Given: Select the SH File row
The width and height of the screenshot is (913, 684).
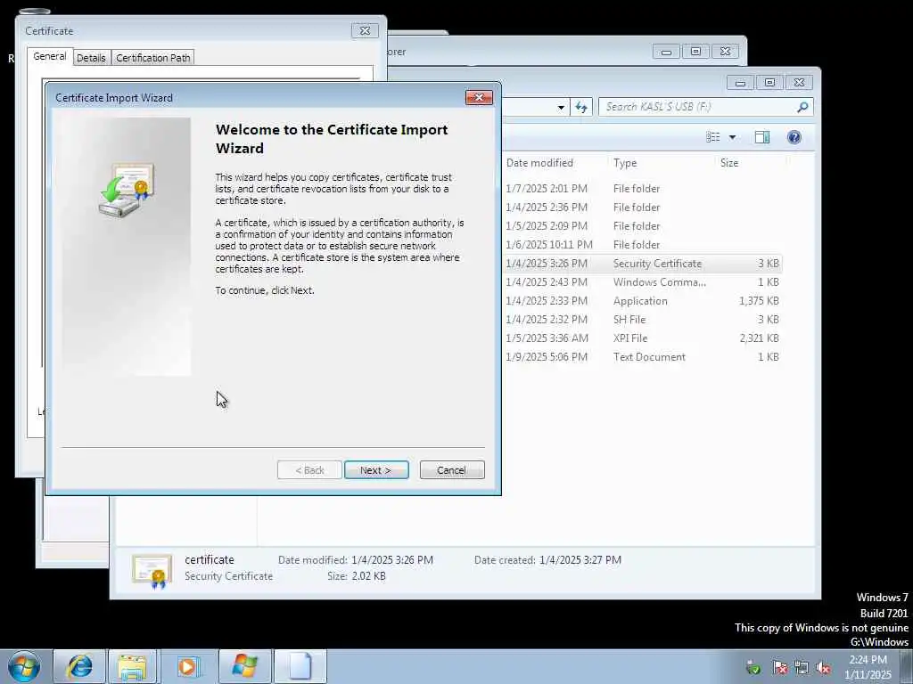Looking at the screenshot, I should pos(642,320).
